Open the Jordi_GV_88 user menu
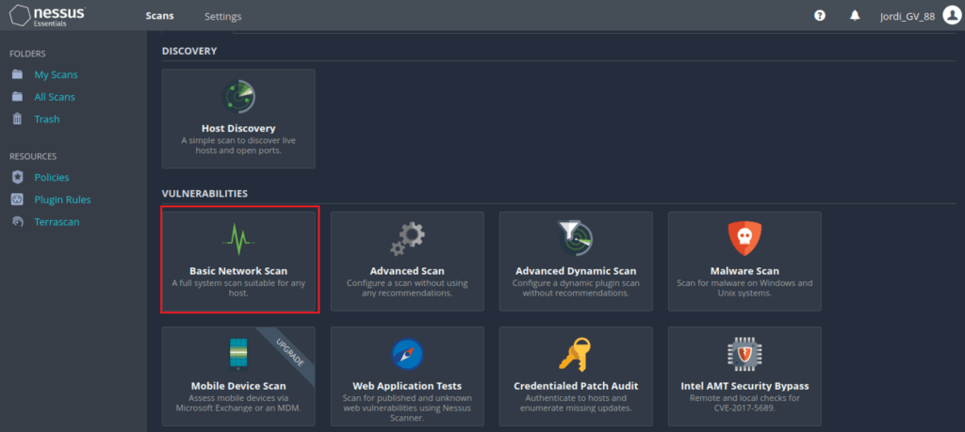 908,17
